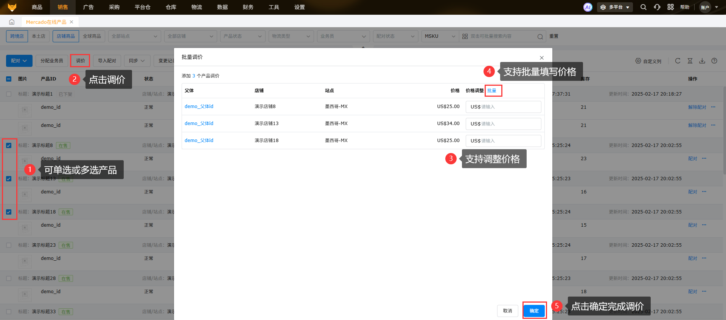
Task: Click the 批量 link beside 价格调整
Action: [492, 91]
